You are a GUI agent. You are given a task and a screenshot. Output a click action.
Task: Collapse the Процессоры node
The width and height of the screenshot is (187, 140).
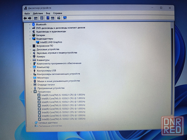pyautogui.click(x=31, y=92)
